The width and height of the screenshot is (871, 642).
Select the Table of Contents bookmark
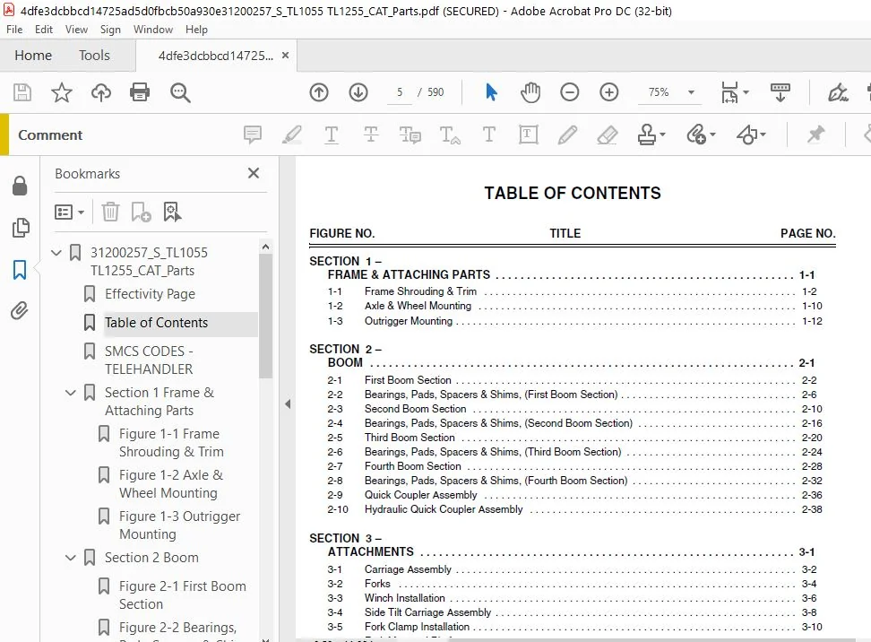click(x=156, y=323)
